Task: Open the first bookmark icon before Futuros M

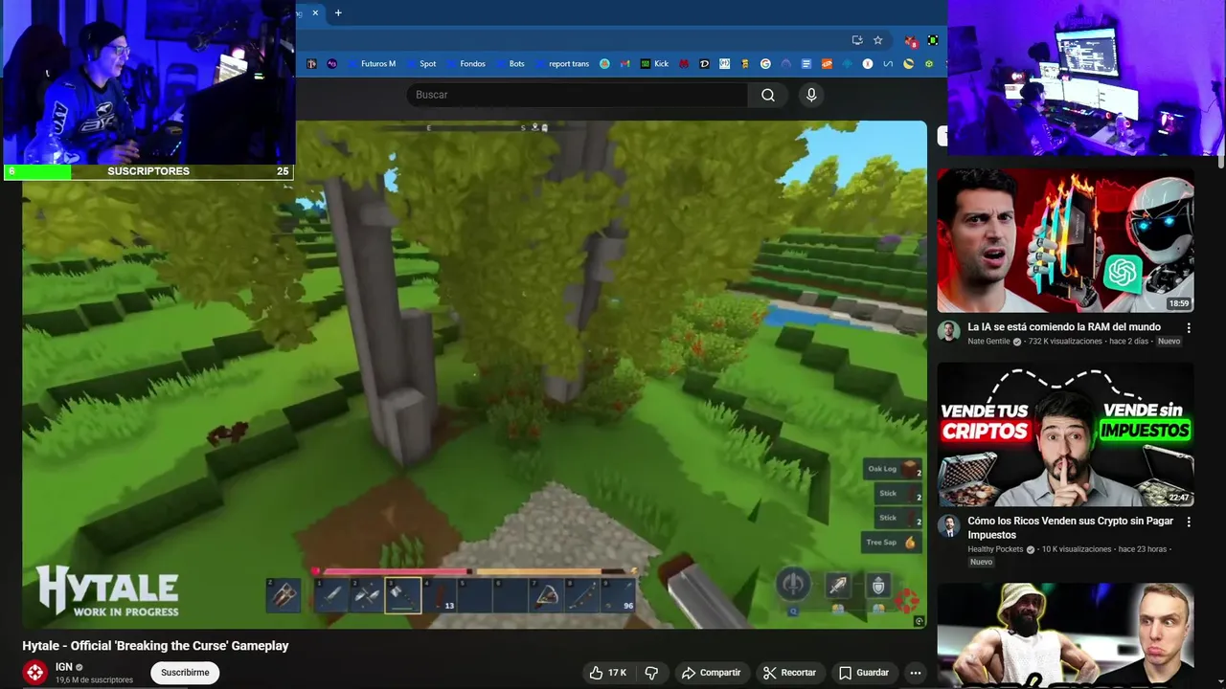Action: 311,64
